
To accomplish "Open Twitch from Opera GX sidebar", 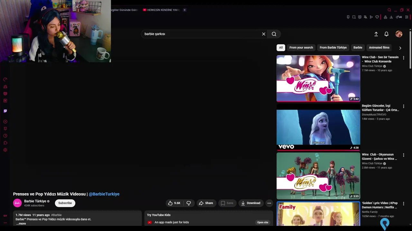I will coord(5,111).
